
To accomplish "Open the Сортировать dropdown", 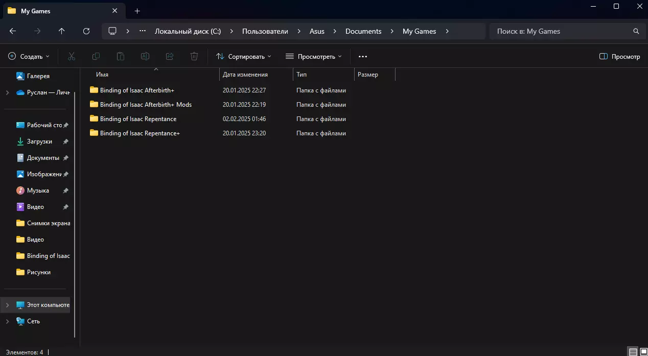I will click(x=243, y=56).
